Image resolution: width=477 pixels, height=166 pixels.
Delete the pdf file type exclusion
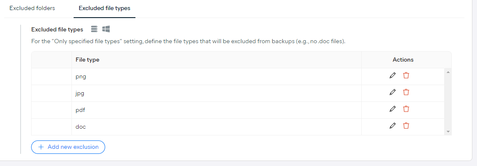point(406,109)
